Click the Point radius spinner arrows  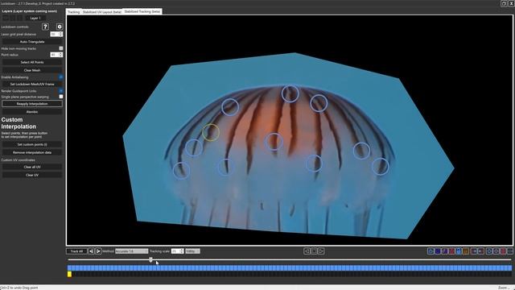click(x=60, y=55)
